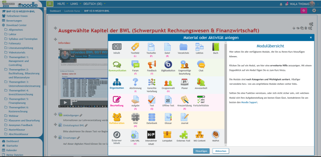Open the DEUTSCH (DE) language menu

[95, 4]
